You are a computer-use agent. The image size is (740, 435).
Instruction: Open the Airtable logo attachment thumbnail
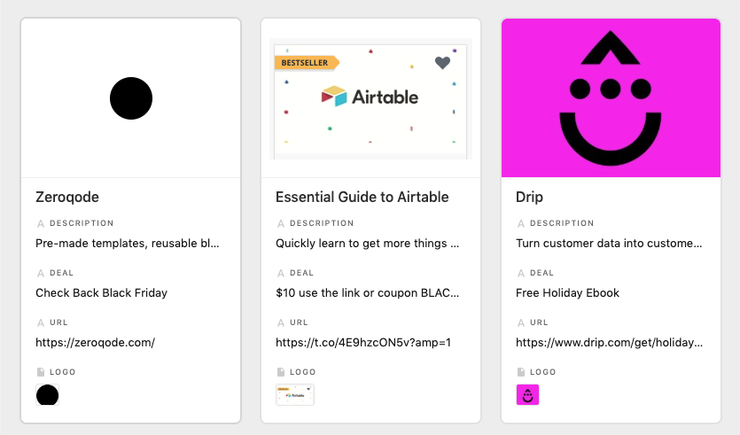click(x=295, y=395)
